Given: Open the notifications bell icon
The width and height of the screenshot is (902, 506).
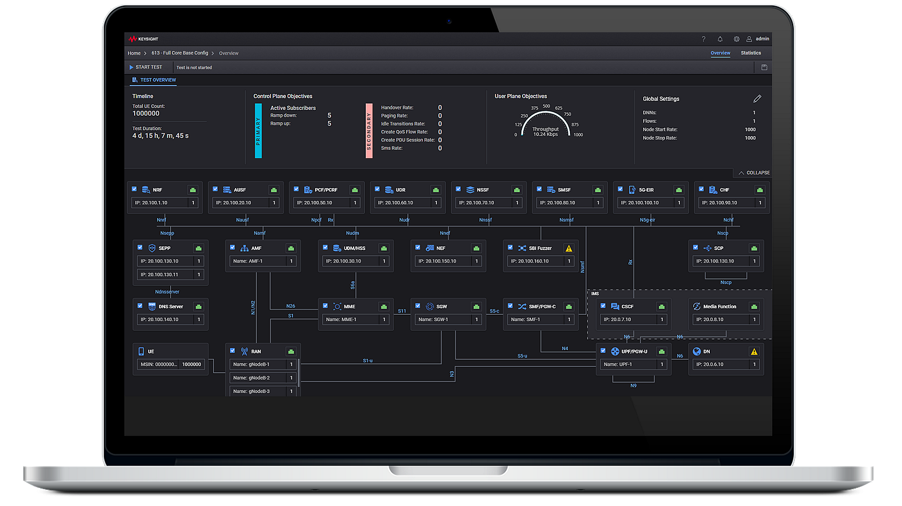Looking at the screenshot, I should [x=720, y=39].
